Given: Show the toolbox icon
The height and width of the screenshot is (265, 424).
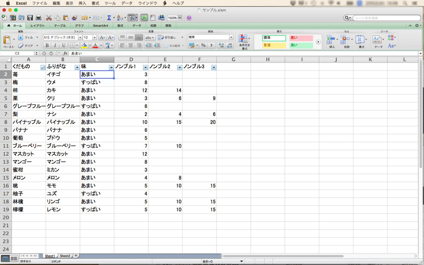Looking at the screenshot, I should click(x=153, y=17).
